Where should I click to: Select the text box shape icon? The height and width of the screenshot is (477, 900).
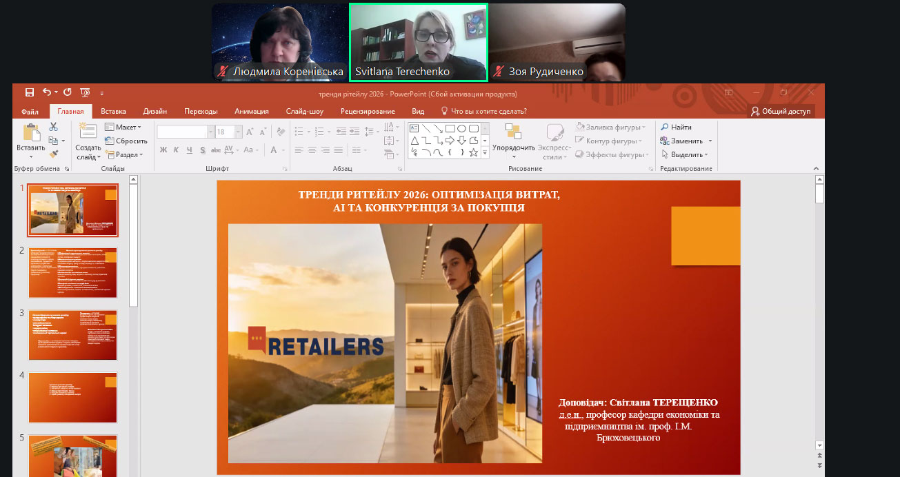click(x=414, y=128)
